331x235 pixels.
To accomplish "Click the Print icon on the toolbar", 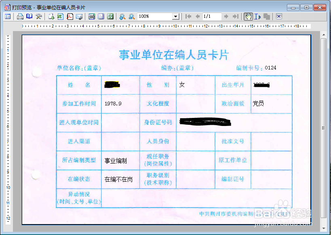I will click(20, 17).
